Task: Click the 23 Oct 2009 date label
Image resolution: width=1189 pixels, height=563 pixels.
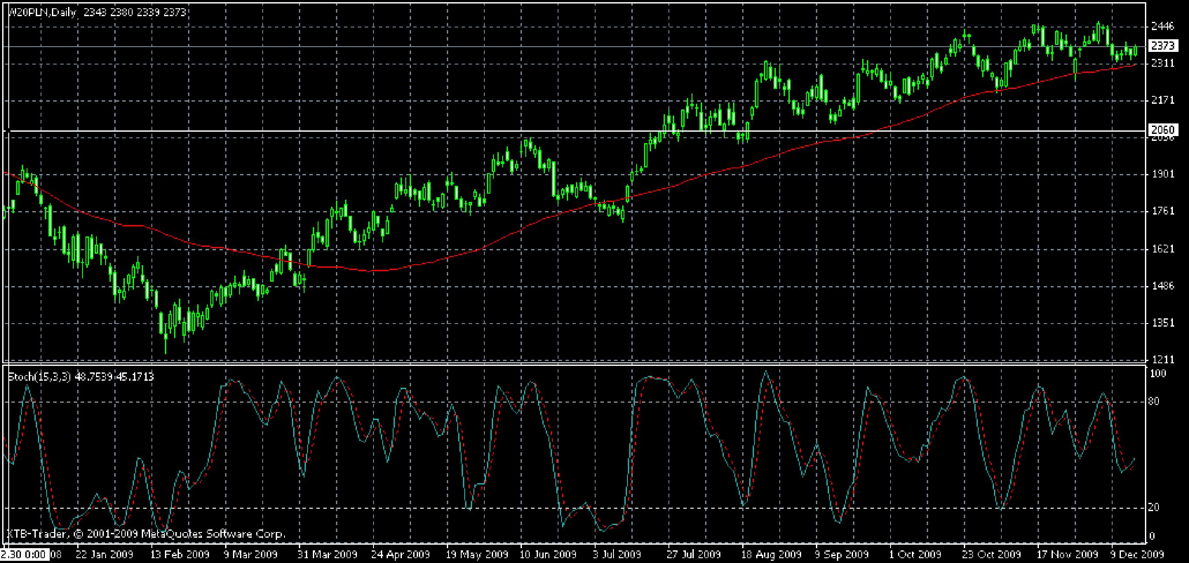Action: (x=992, y=554)
